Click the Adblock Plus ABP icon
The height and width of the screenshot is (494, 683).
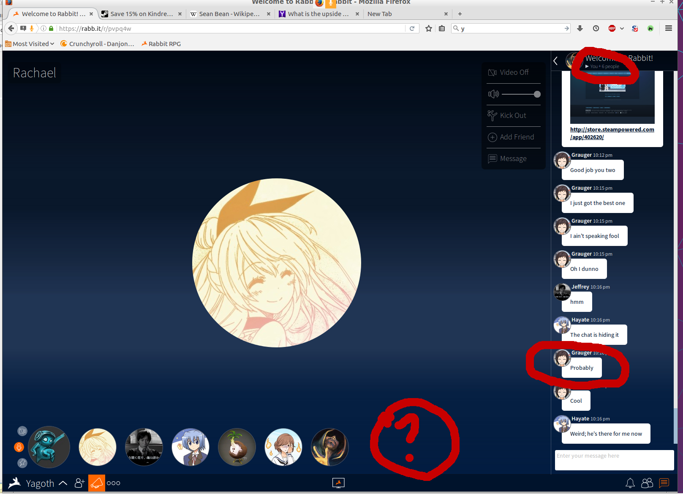point(612,28)
